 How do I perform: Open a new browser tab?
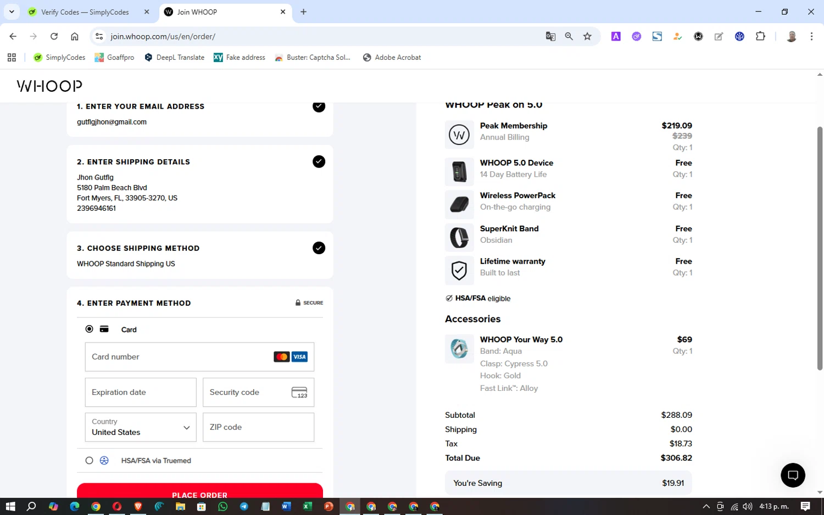(303, 12)
